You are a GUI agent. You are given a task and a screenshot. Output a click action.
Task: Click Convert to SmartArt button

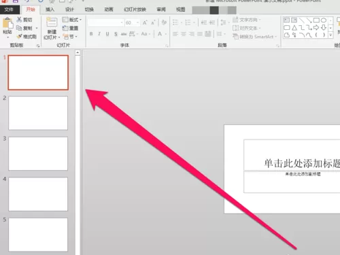tap(255, 37)
